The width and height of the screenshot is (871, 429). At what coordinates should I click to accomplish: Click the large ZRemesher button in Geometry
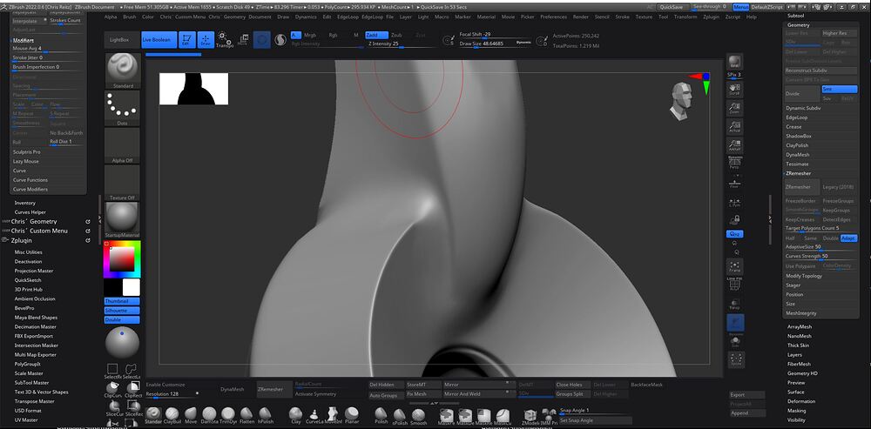point(801,187)
